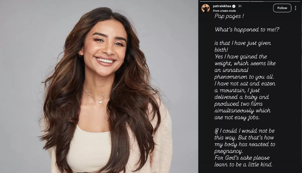The image size is (302, 173).
Task: Tap the "Pap pages !" story line
Action: point(229,16)
